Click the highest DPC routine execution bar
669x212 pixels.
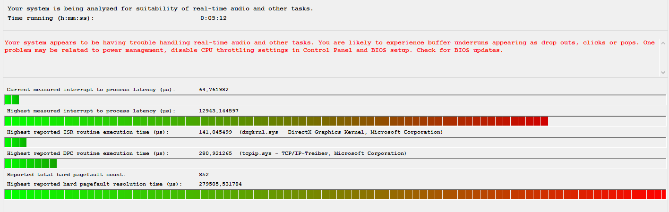tap(334, 163)
